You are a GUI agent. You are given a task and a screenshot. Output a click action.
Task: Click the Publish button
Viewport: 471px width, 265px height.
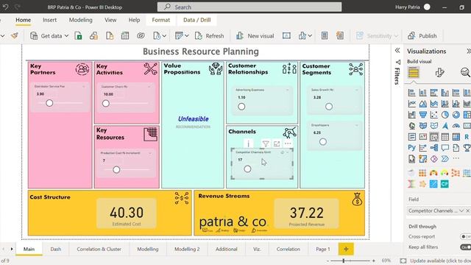[x=422, y=36]
